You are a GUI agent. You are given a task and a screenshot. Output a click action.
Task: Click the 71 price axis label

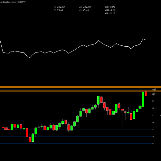[153, 137]
